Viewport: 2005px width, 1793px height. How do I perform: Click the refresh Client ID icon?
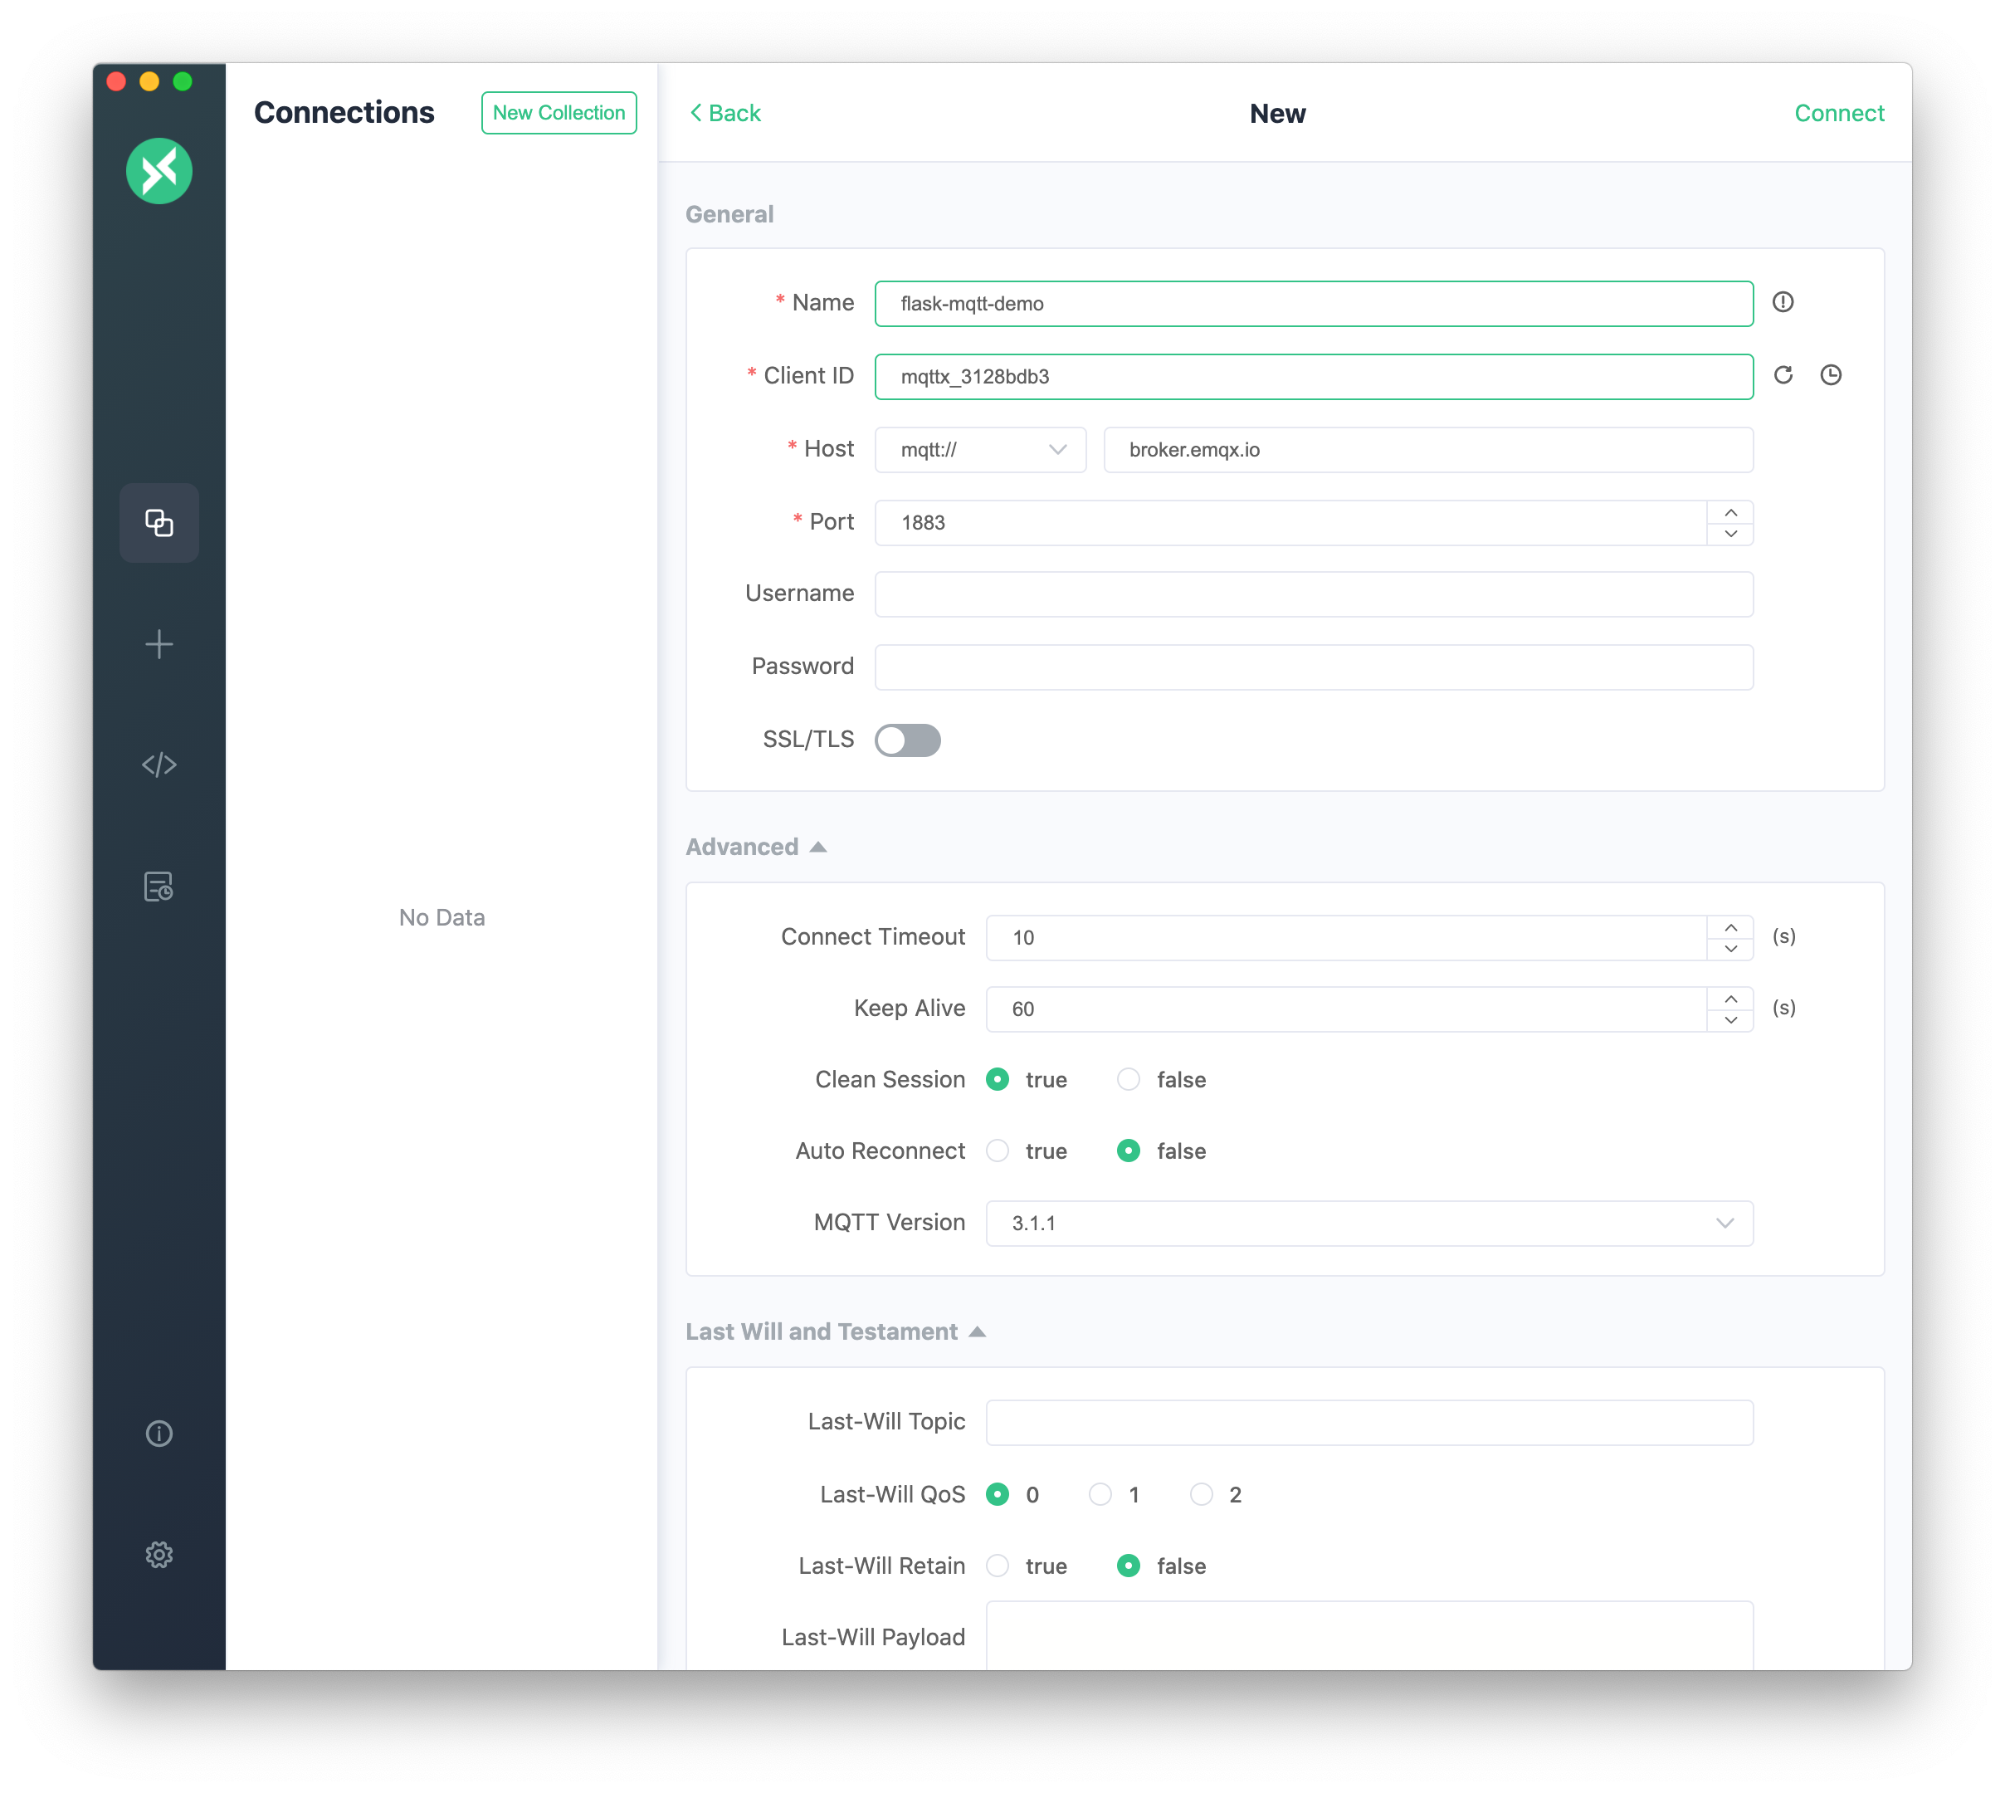[x=1783, y=375]
